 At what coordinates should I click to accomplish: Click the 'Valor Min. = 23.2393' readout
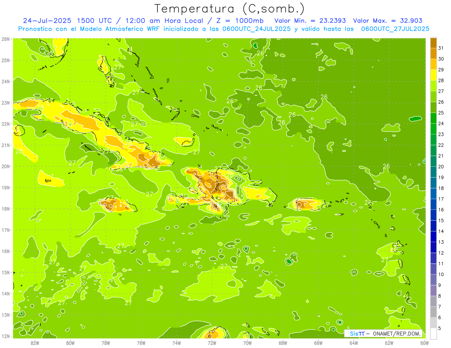(x=310, y=21)
